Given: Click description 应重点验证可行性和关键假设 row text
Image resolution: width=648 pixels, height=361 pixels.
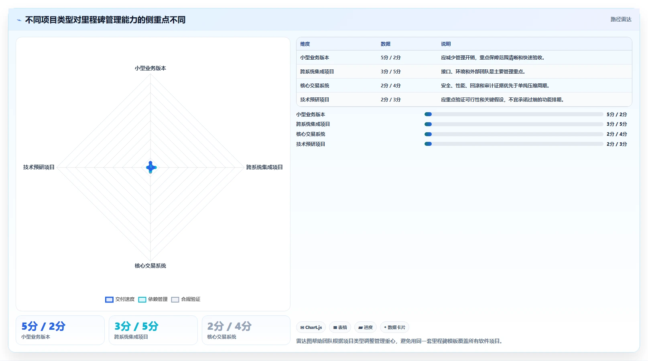Looking at the screenshot, I should point(503,100).
